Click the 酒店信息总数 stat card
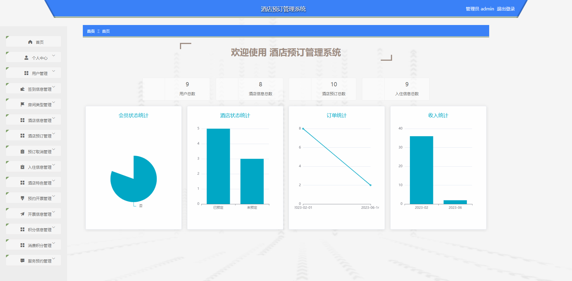Viewport: 572px width, 281px height. (249, 89)
